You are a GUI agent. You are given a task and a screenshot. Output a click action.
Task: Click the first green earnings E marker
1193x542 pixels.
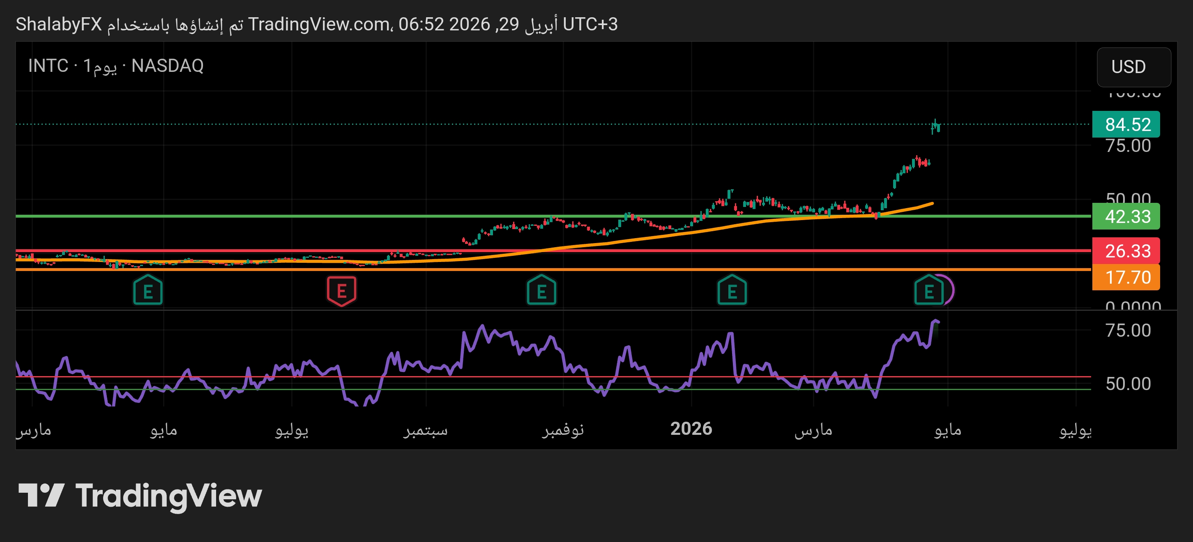click(x=148, y=291)
